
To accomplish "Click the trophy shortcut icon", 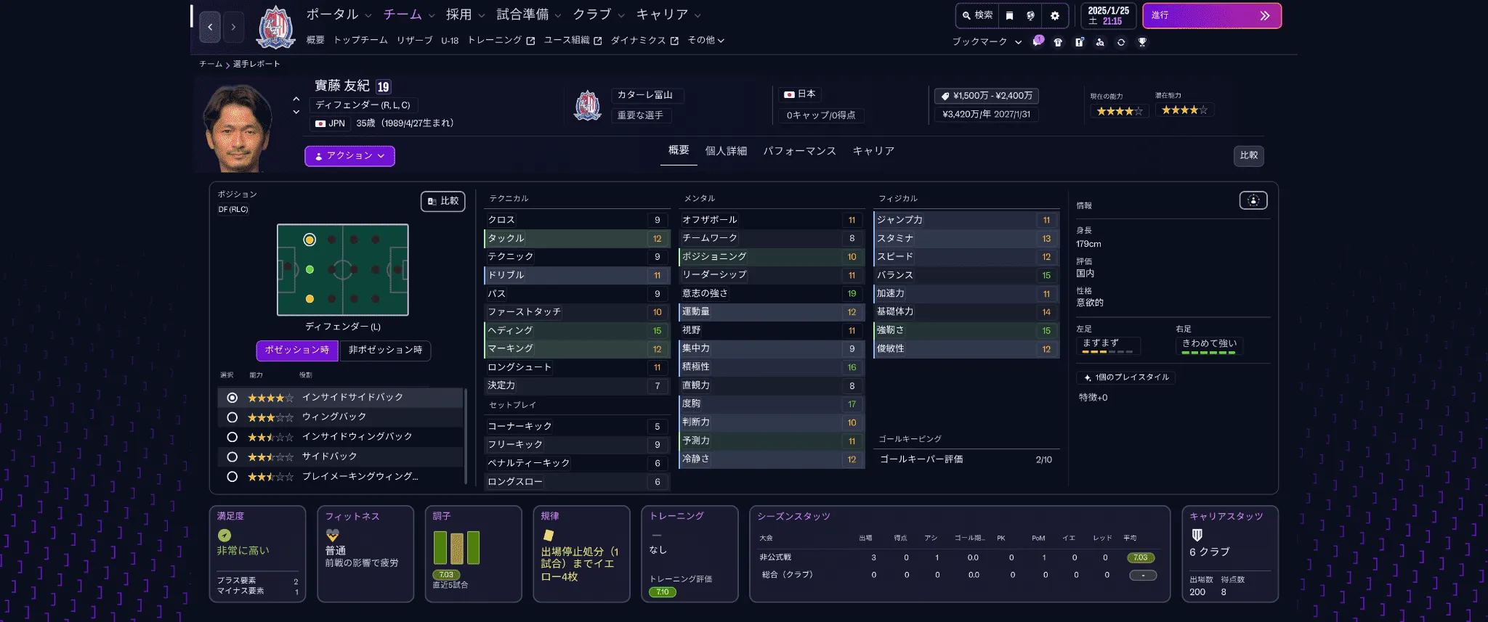I will pyautogui.click(x=1142, y=42).
